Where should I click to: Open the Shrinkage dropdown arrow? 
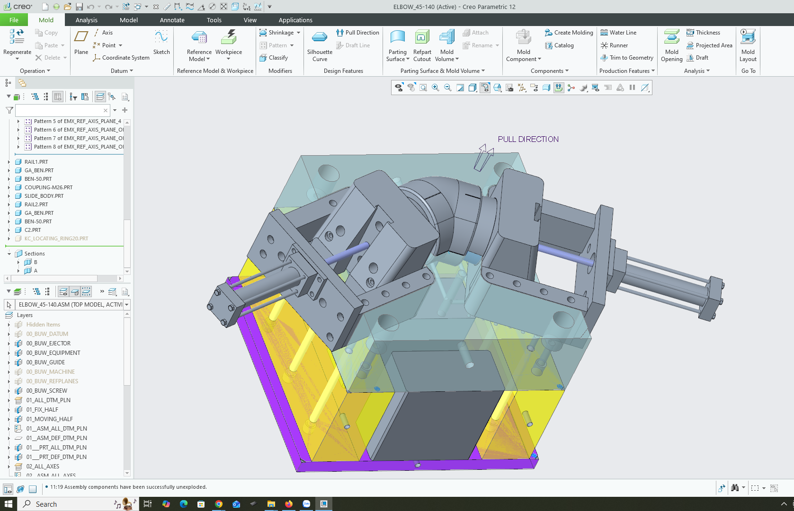click(x=298, y=33)
